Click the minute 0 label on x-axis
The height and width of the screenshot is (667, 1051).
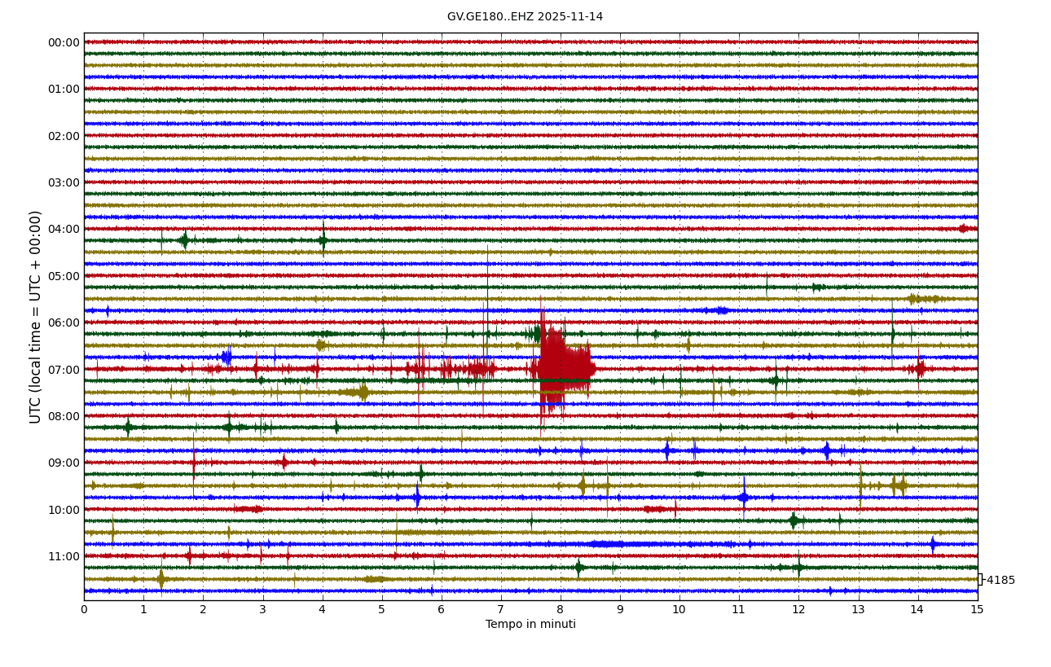pyautogui.click(x=84, y=609)
